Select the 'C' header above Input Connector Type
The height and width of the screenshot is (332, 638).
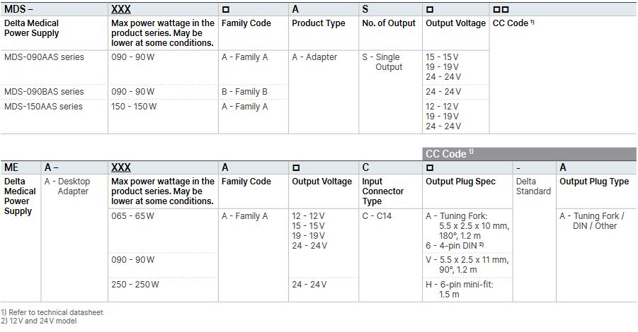365,167
